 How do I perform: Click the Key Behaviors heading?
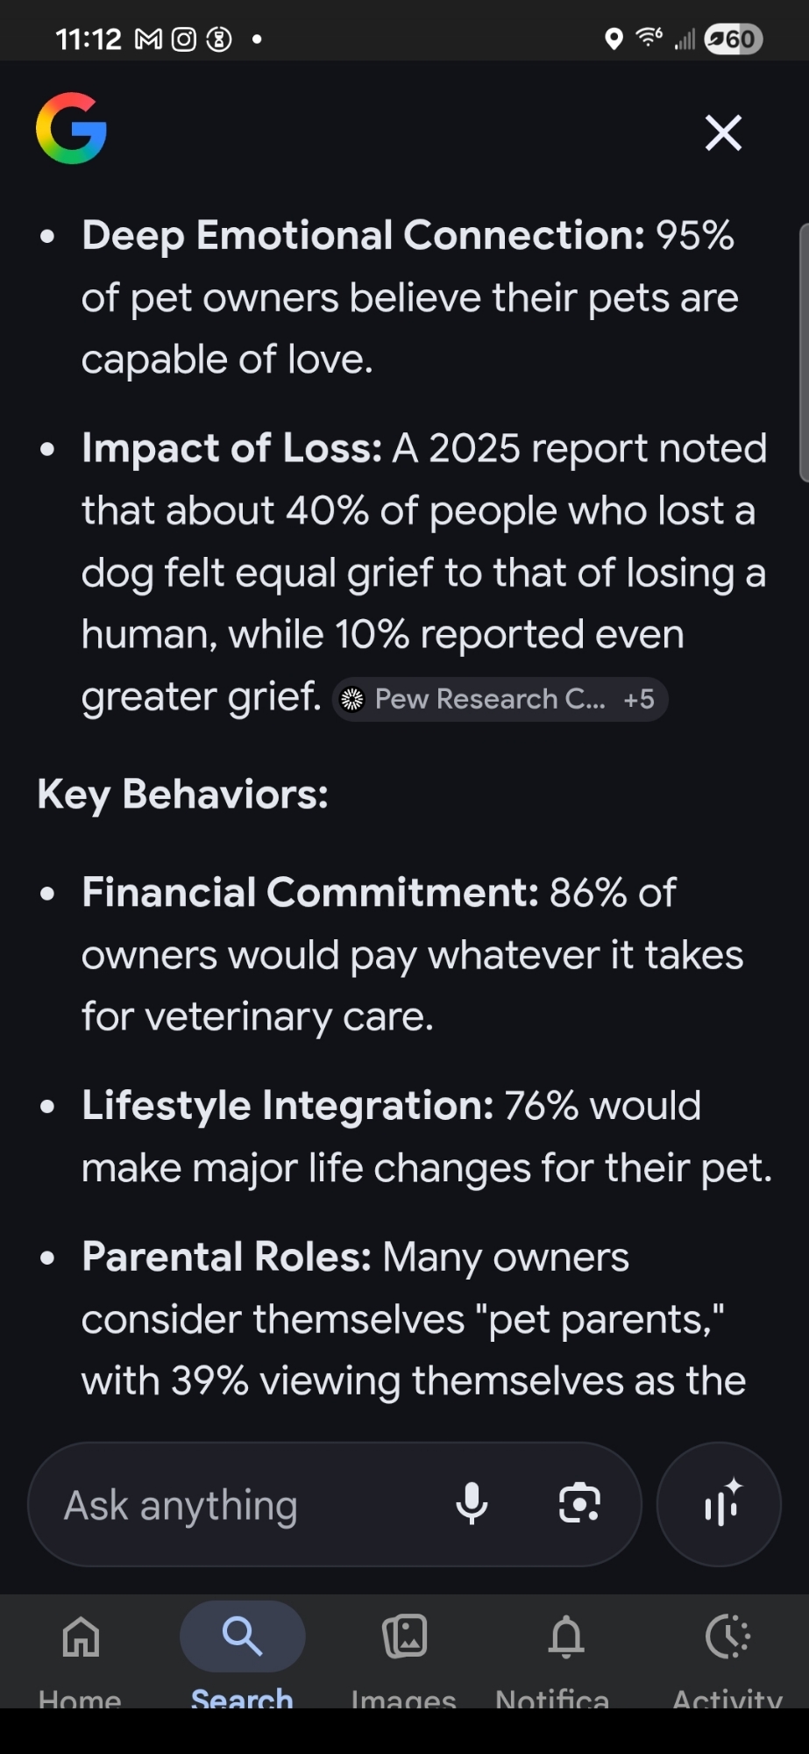tap(182, 794)
